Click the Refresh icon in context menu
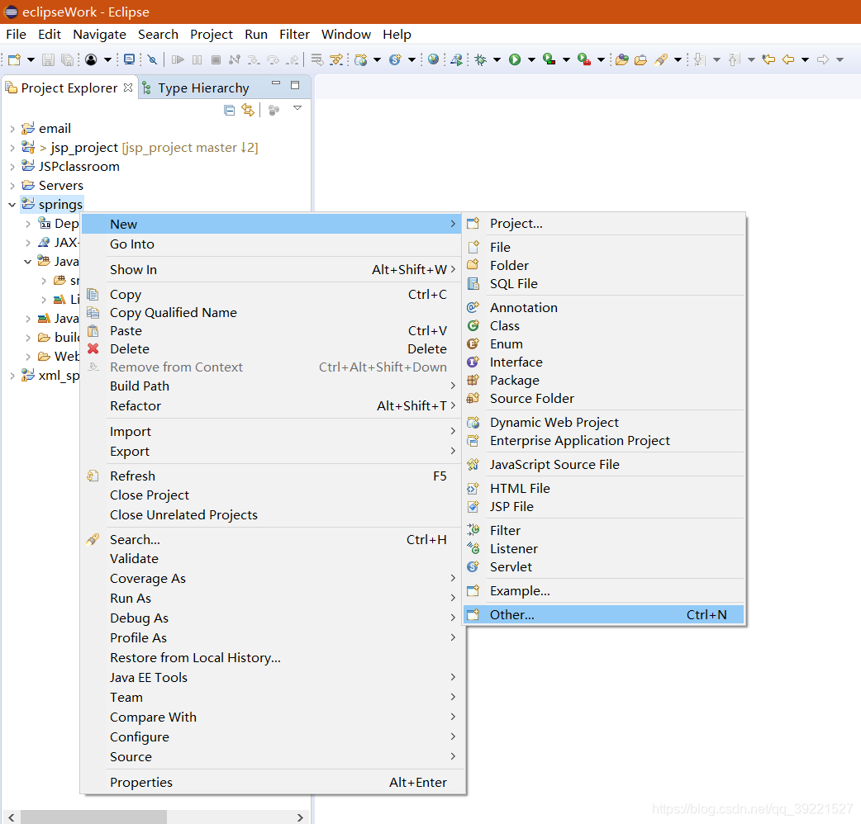This screenshot has height=824, width=861. pyautogui.click(x=93, y=476)
